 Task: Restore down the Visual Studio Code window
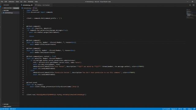[x=192, y=2]
